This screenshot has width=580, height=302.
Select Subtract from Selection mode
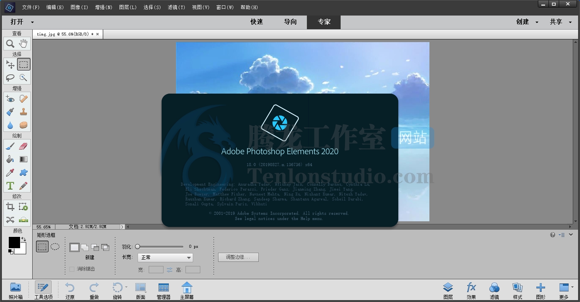click(95, 247)
